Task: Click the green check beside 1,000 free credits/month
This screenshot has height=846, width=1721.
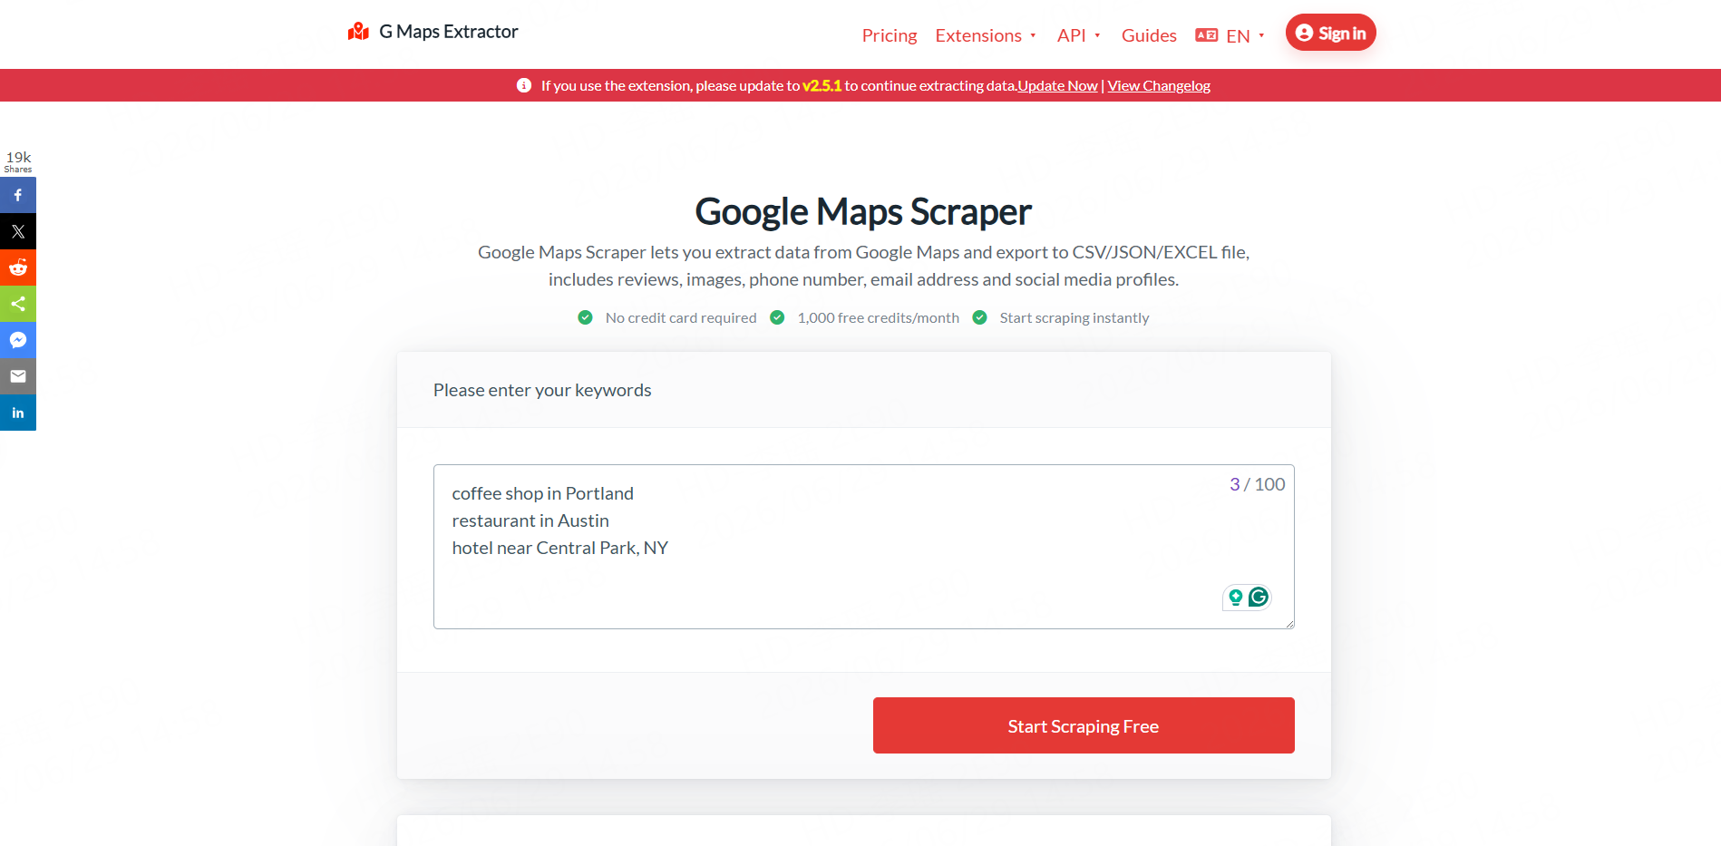Action: click(777, 317)
